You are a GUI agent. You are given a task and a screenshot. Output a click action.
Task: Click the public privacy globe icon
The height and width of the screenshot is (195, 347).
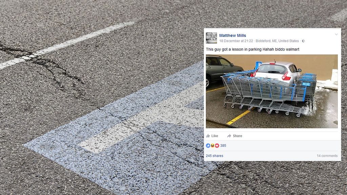[303, 41]
